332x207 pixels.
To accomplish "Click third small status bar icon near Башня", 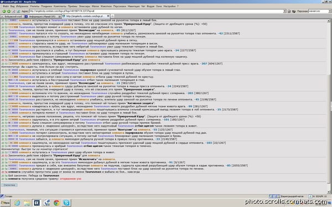I will [278, 197].
